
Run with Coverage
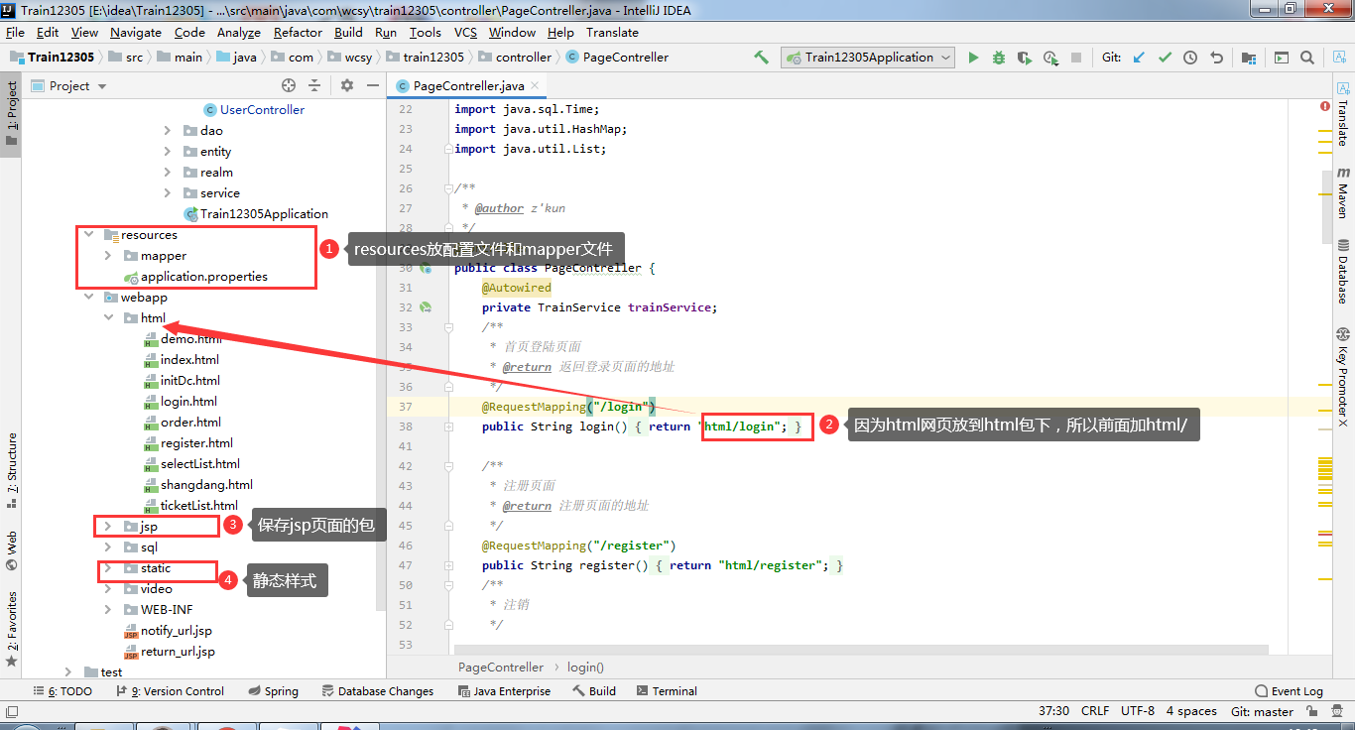pos(1023,57)
